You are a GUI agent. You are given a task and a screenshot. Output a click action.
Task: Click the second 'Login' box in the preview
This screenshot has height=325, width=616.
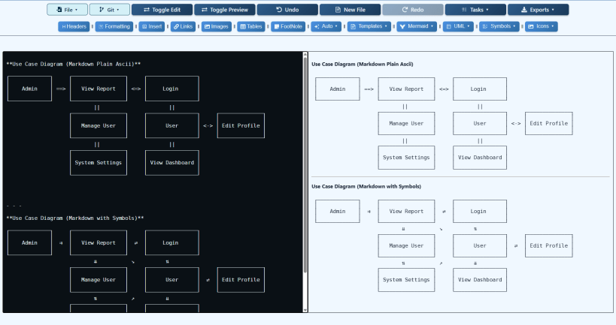pos(480,212)
